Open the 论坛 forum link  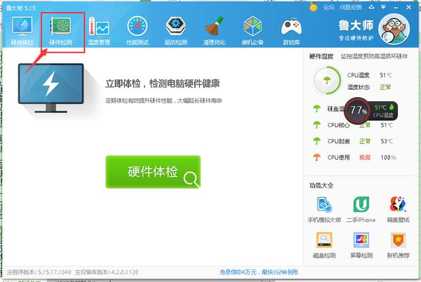click(329, 7)
